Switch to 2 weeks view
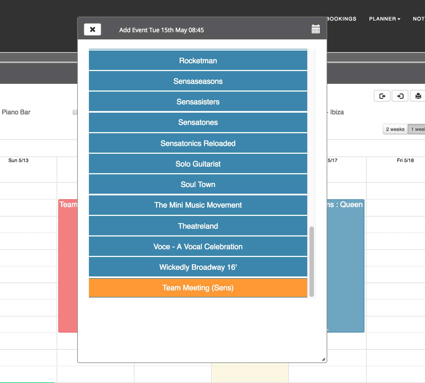Viewport: 425px width, 383px height. click(x=395, y=129)
